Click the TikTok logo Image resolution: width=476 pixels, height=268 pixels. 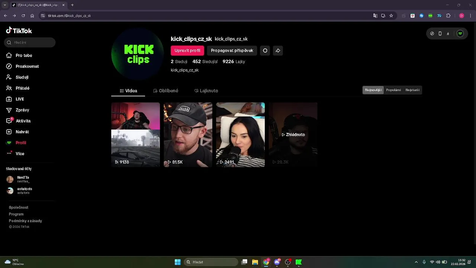(19, 31)
